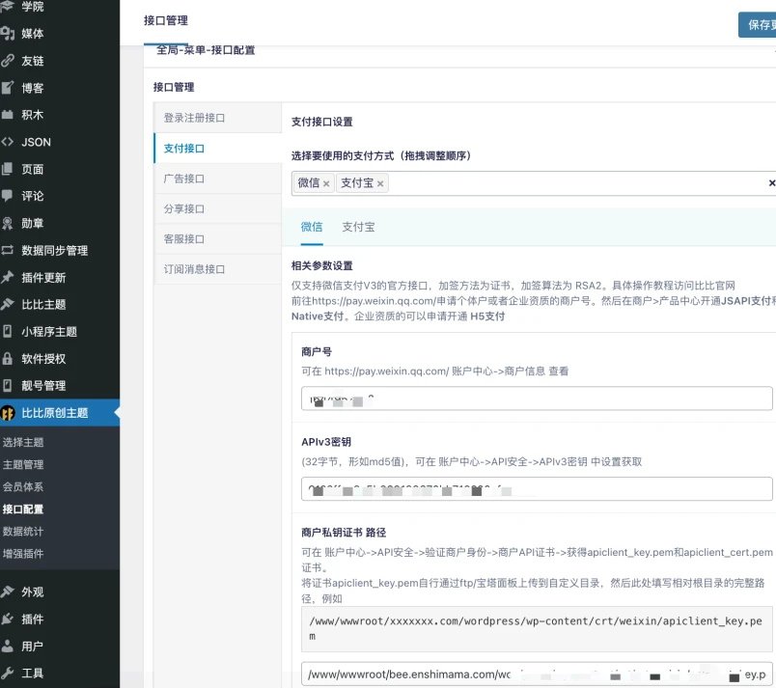Clear all selected payment methods

click(770, 182)
